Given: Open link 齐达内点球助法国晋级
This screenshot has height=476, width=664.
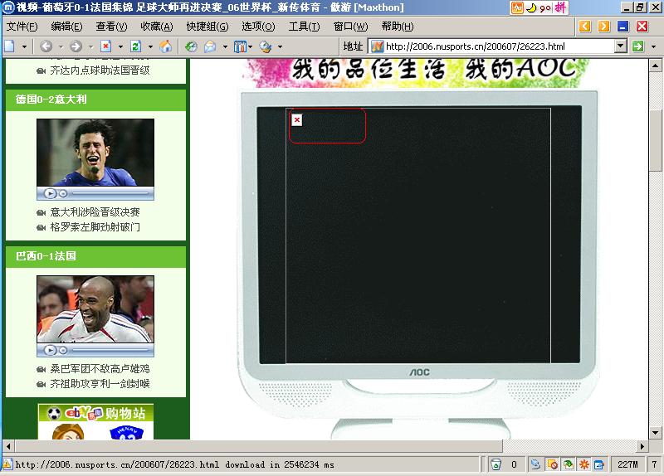Looking at the screenshot, I should click(100, 70).
